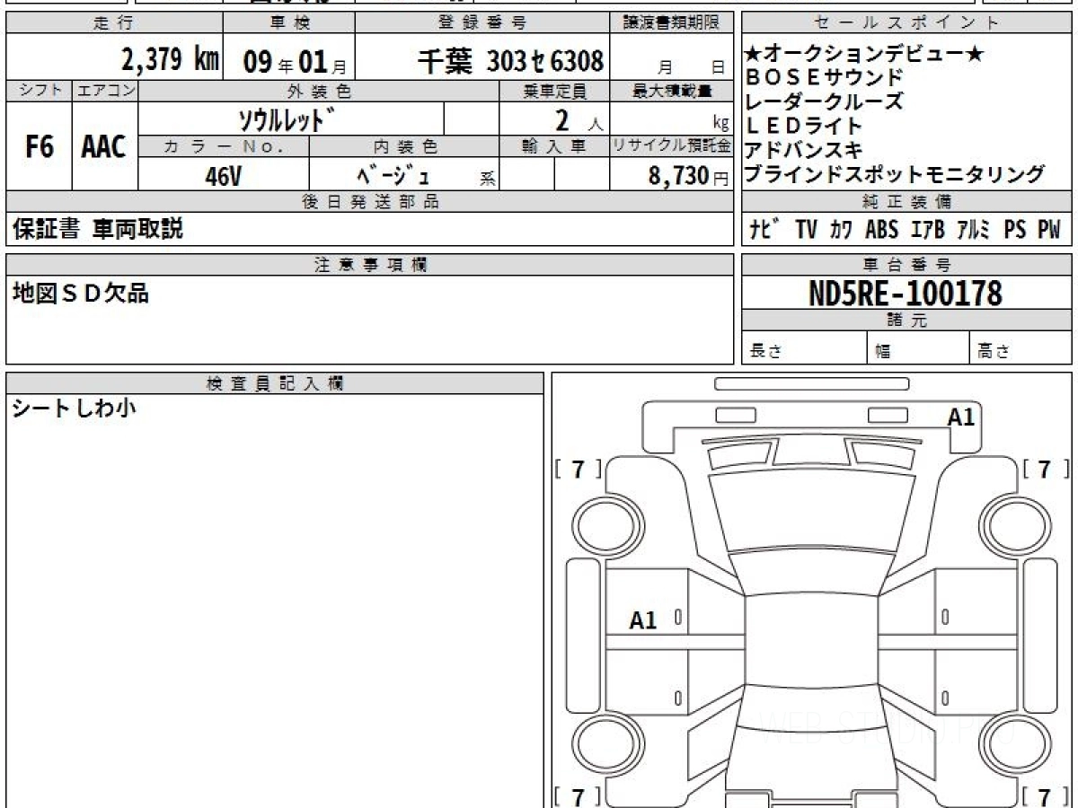The height and width of the screenshot is (808, 1078).
Task: Select the ABS equipment item
Action: click(x=881, y=230)
